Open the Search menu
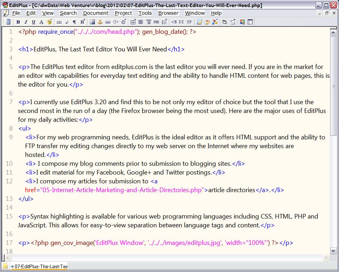The width and height of the screenshot is (339, 272). [68, 13]
